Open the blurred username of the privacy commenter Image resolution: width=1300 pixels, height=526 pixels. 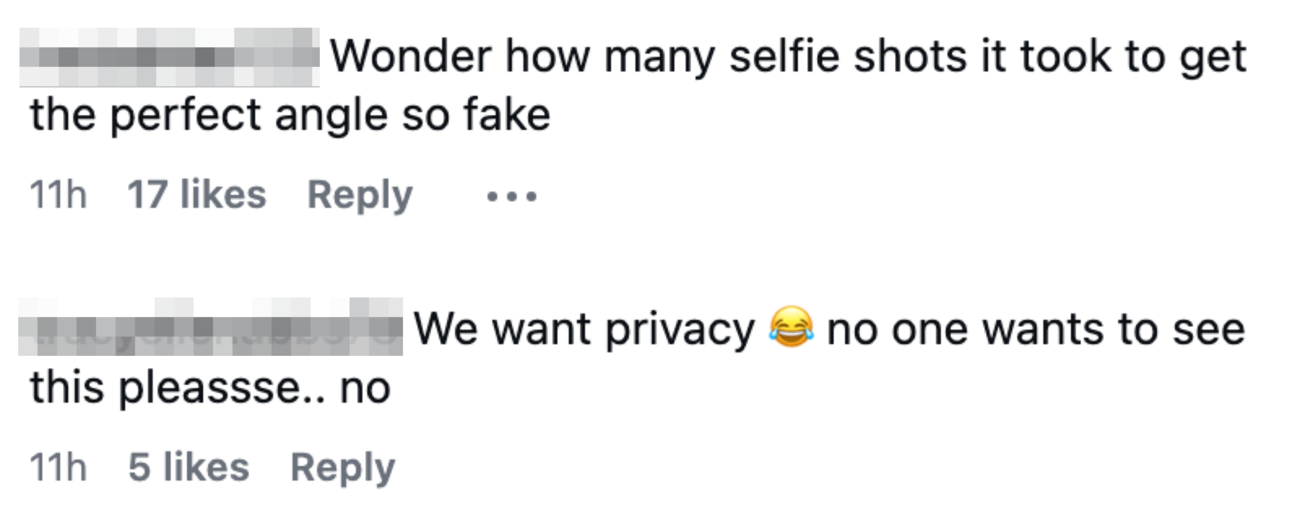pyautogui.click(x=211, y=328)
